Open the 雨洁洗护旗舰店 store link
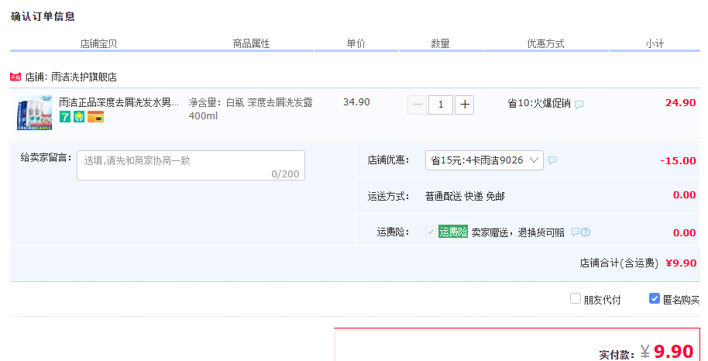 click(84, 77)
